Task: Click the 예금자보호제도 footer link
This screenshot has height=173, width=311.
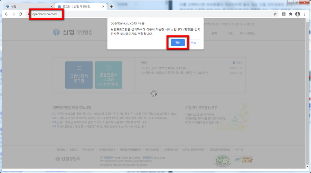Action: pyautogui.click(x=152, y=150)
